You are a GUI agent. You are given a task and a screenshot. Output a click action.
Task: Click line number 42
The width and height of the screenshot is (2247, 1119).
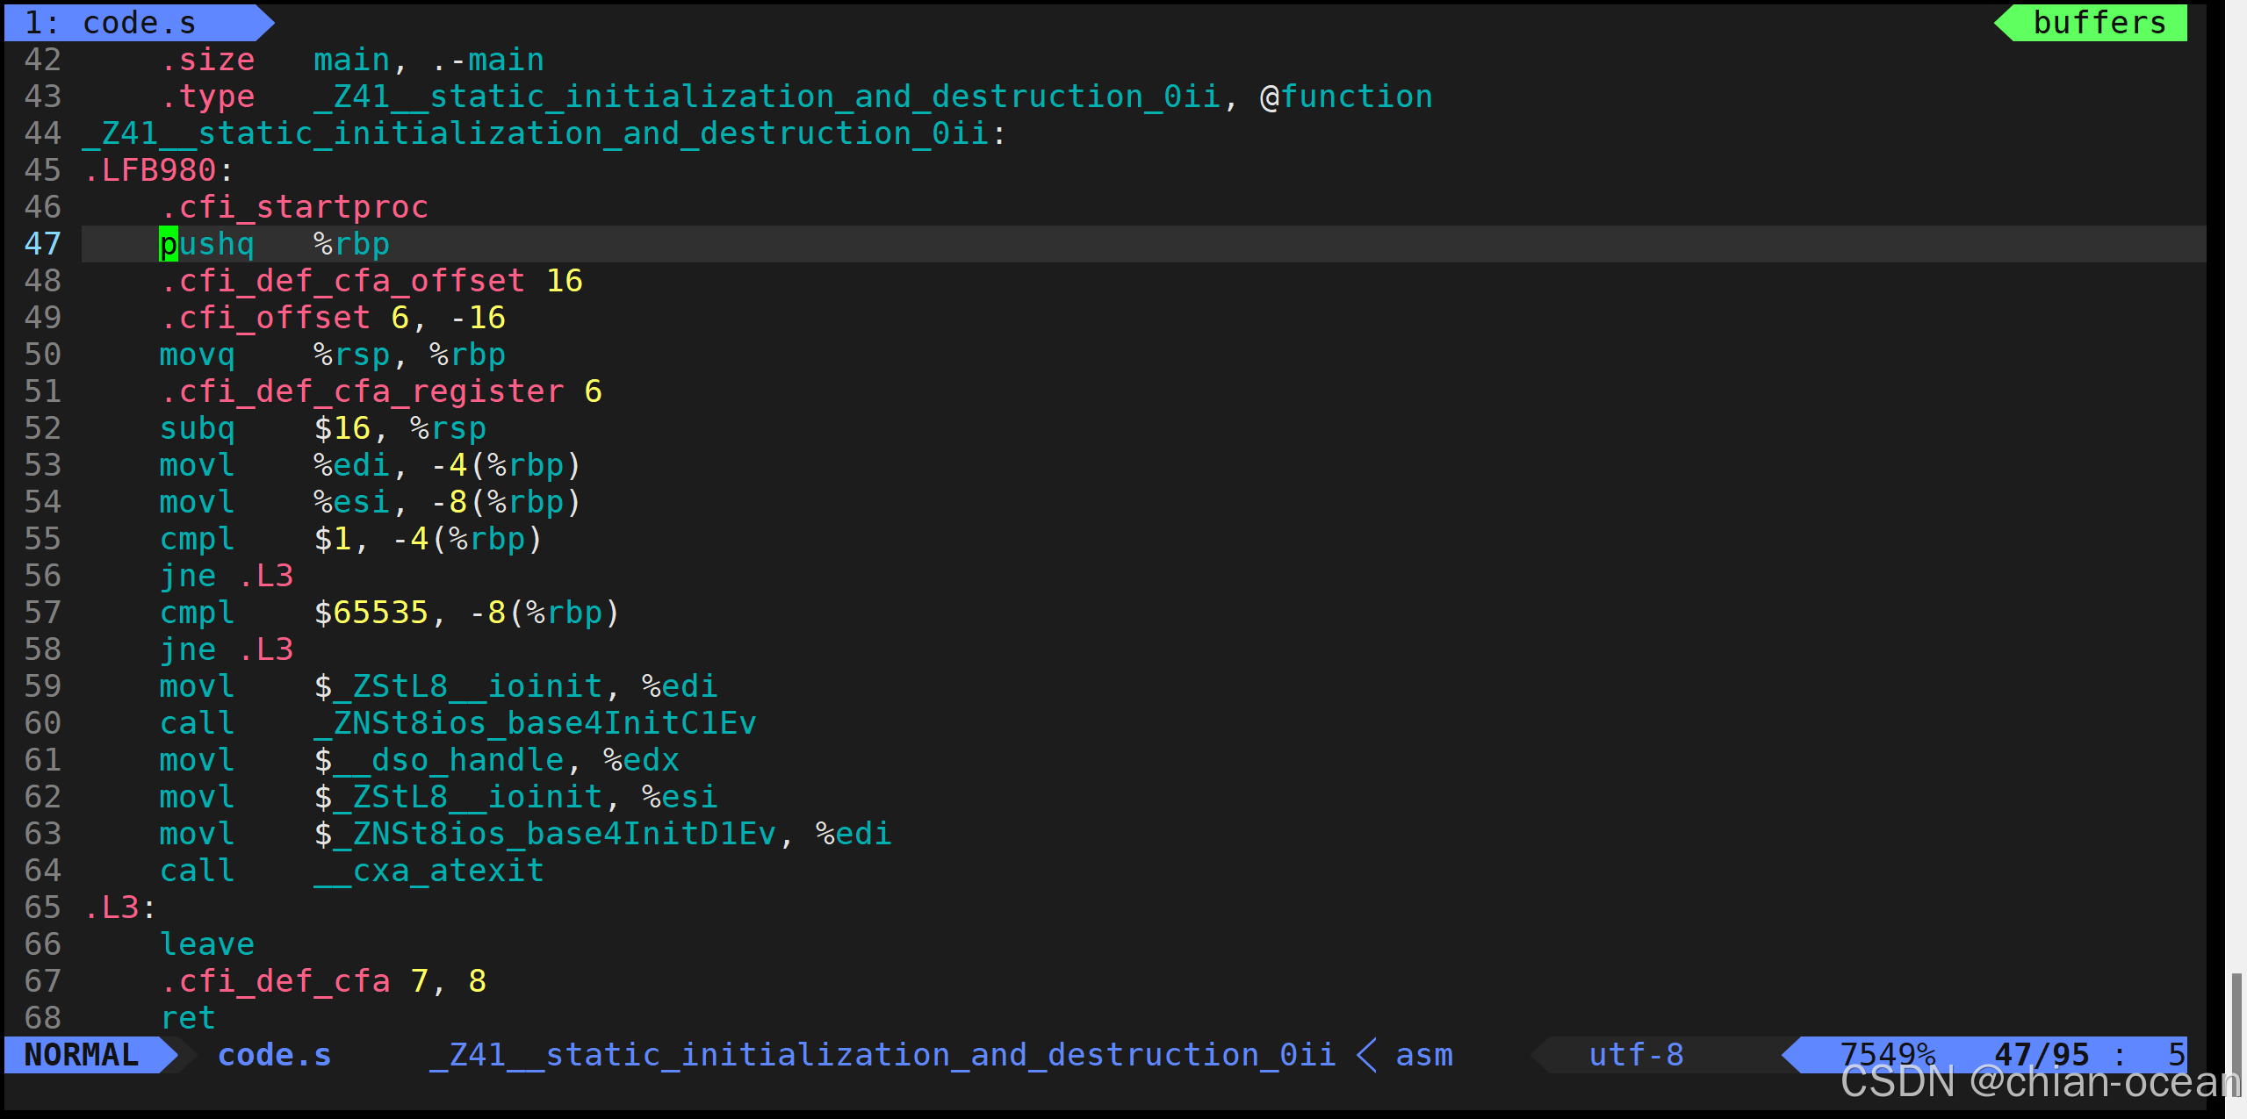[x=43, y=60]
